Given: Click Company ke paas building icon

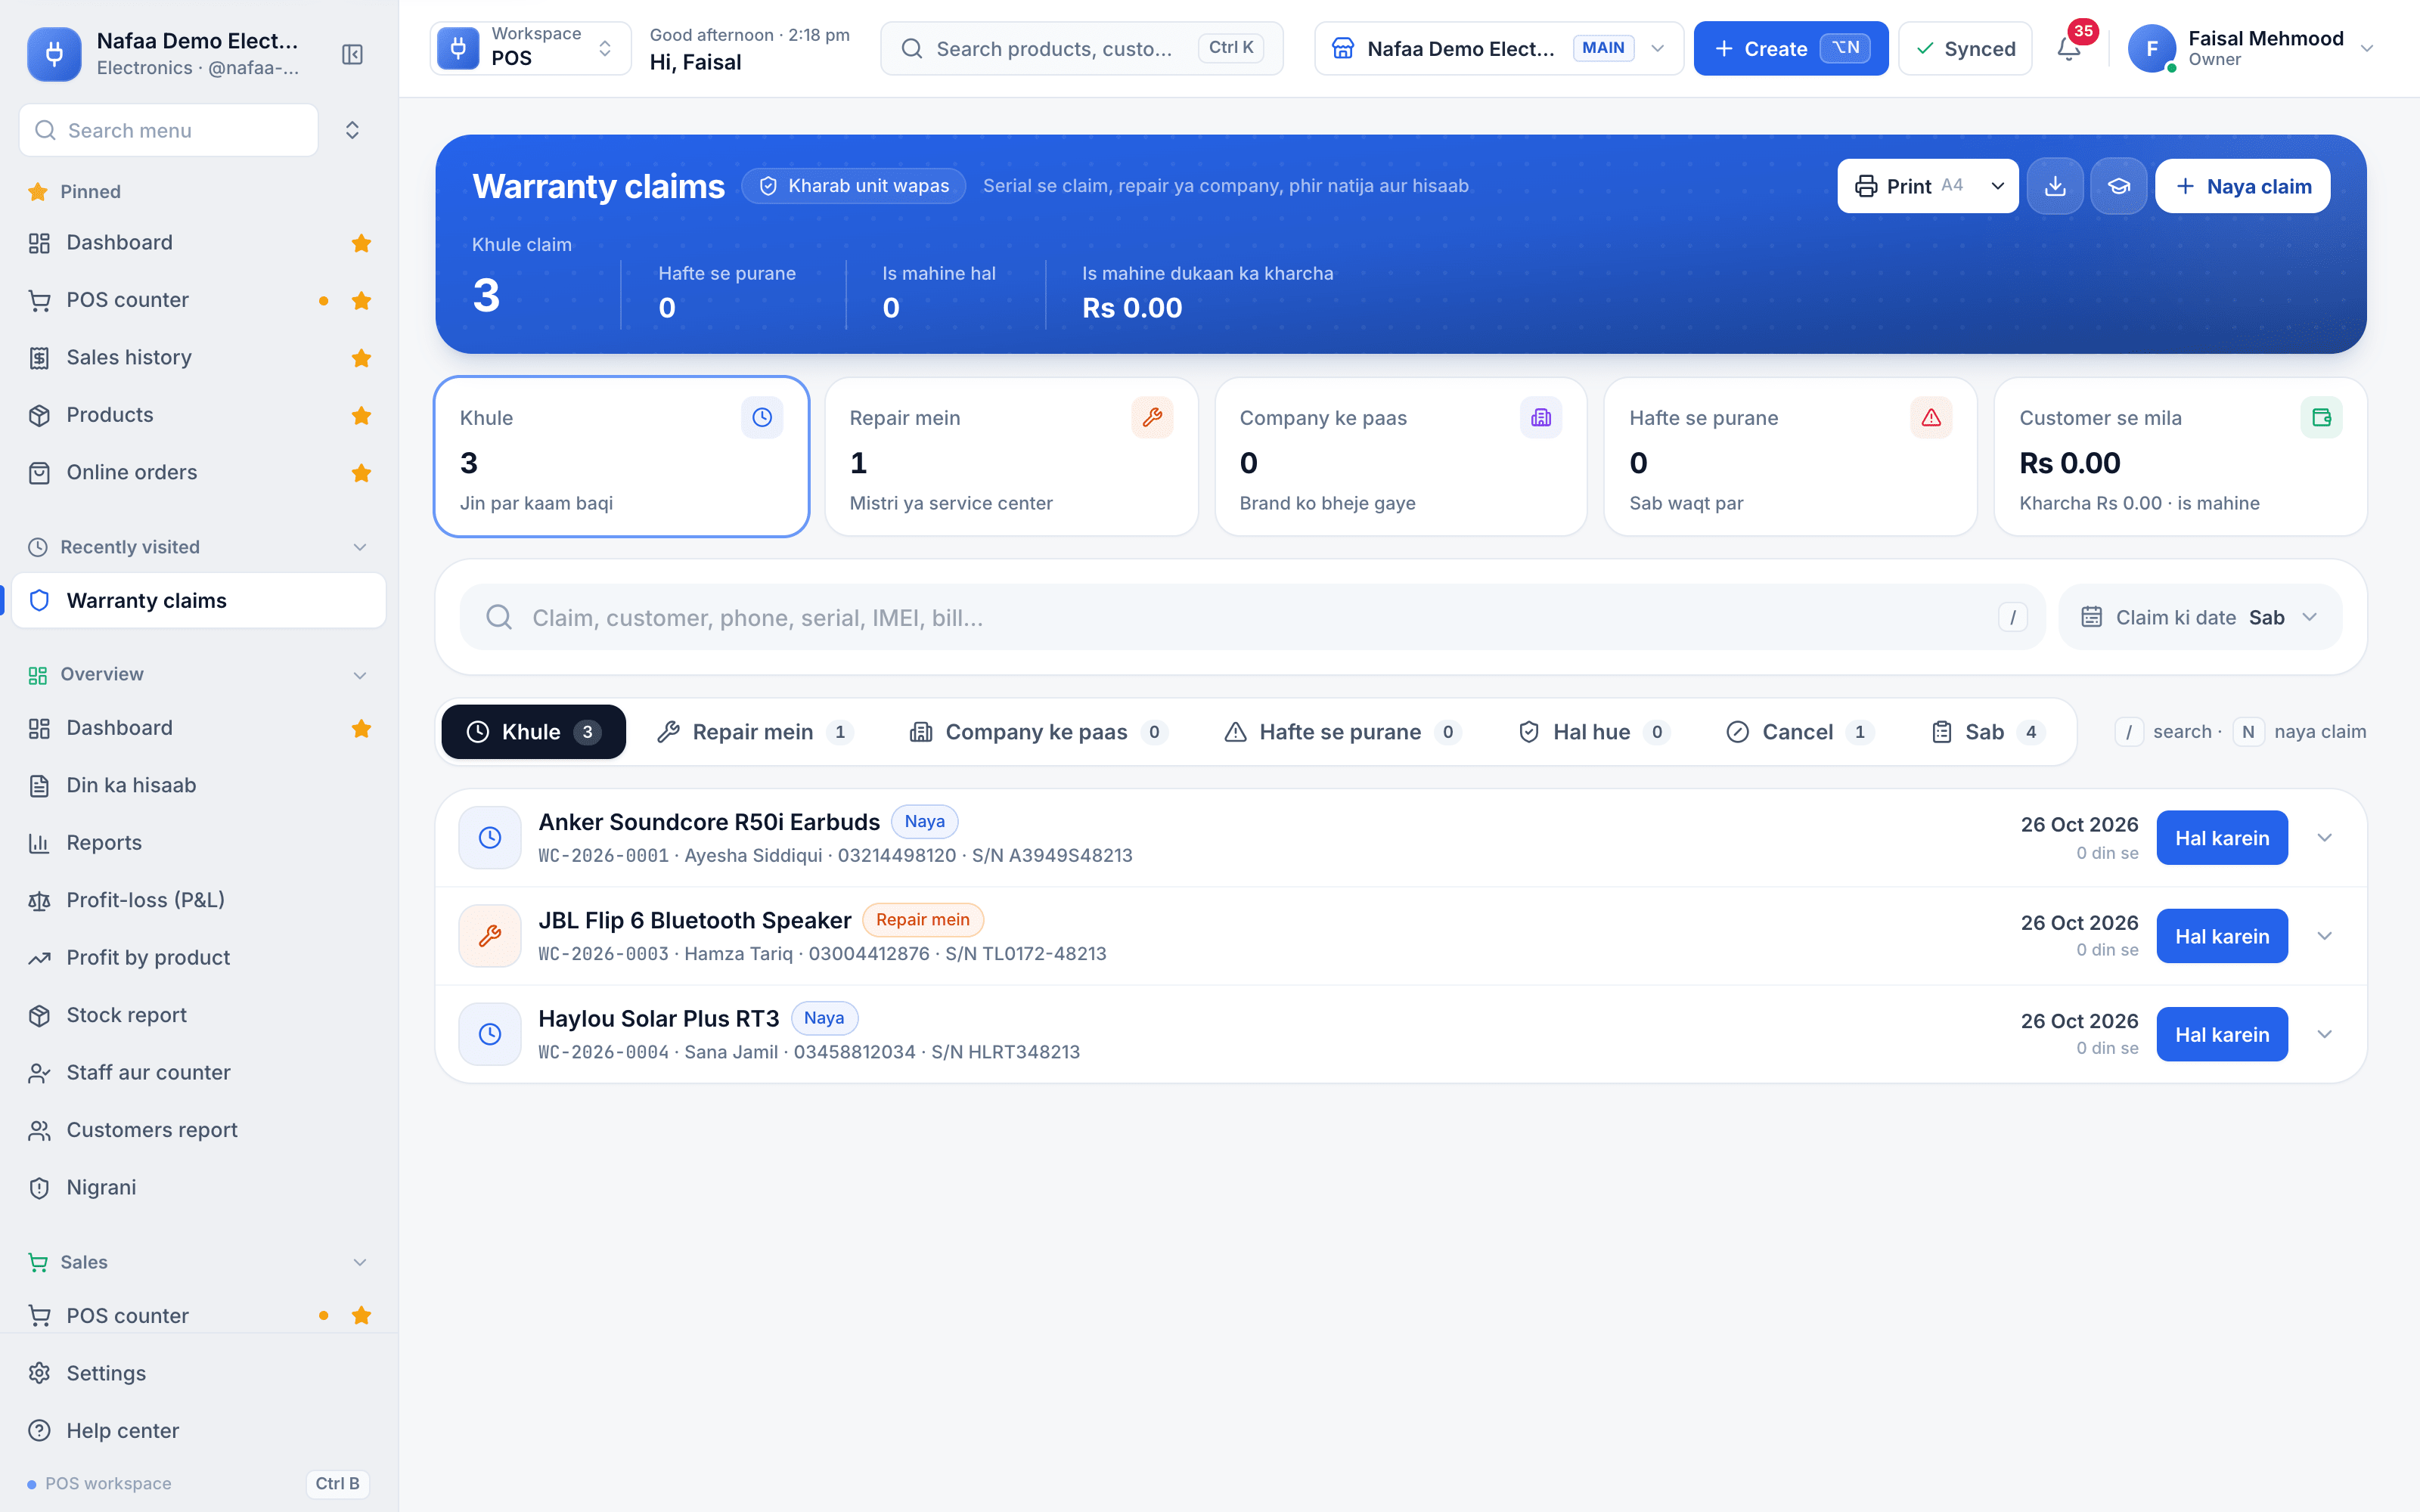Looking at the screenshot, I should click(x=1541, y=417).
